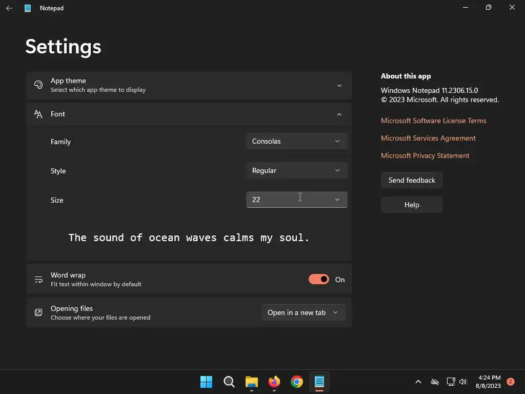Open Microsoft Privacy Statement link
Image resolution: width=525 pixels, height=394 pixels.
point(425,155)
